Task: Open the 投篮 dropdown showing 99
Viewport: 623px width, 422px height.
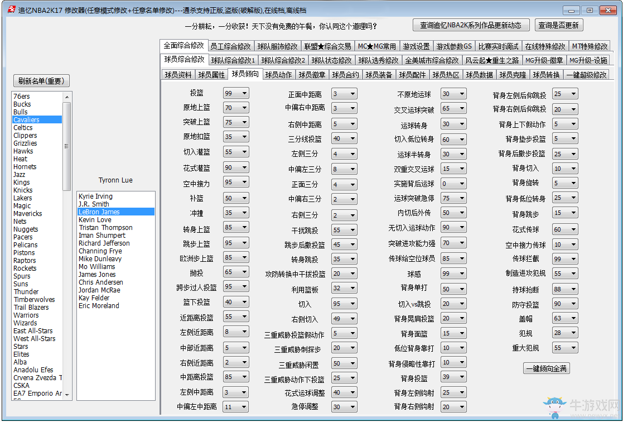Action: click(x=236, y=93)
